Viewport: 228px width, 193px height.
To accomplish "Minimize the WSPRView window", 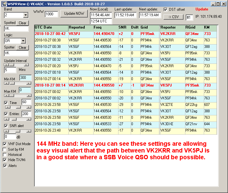I will [x=212, y=4].
